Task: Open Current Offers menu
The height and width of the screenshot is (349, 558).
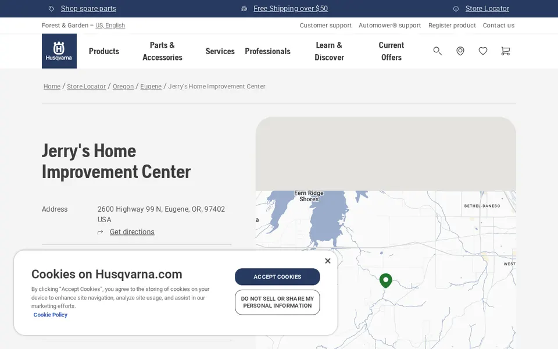Action: [x=391, y=51]
